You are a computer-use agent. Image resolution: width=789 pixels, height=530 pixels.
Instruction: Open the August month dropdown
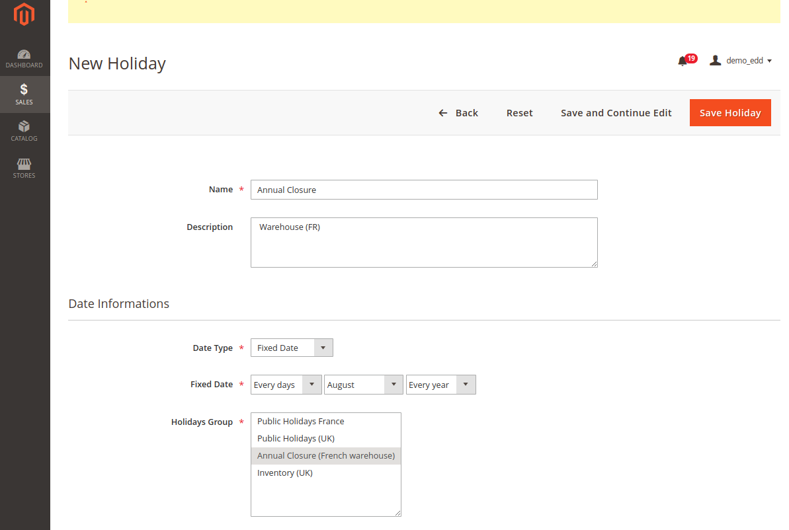point(363,385)
